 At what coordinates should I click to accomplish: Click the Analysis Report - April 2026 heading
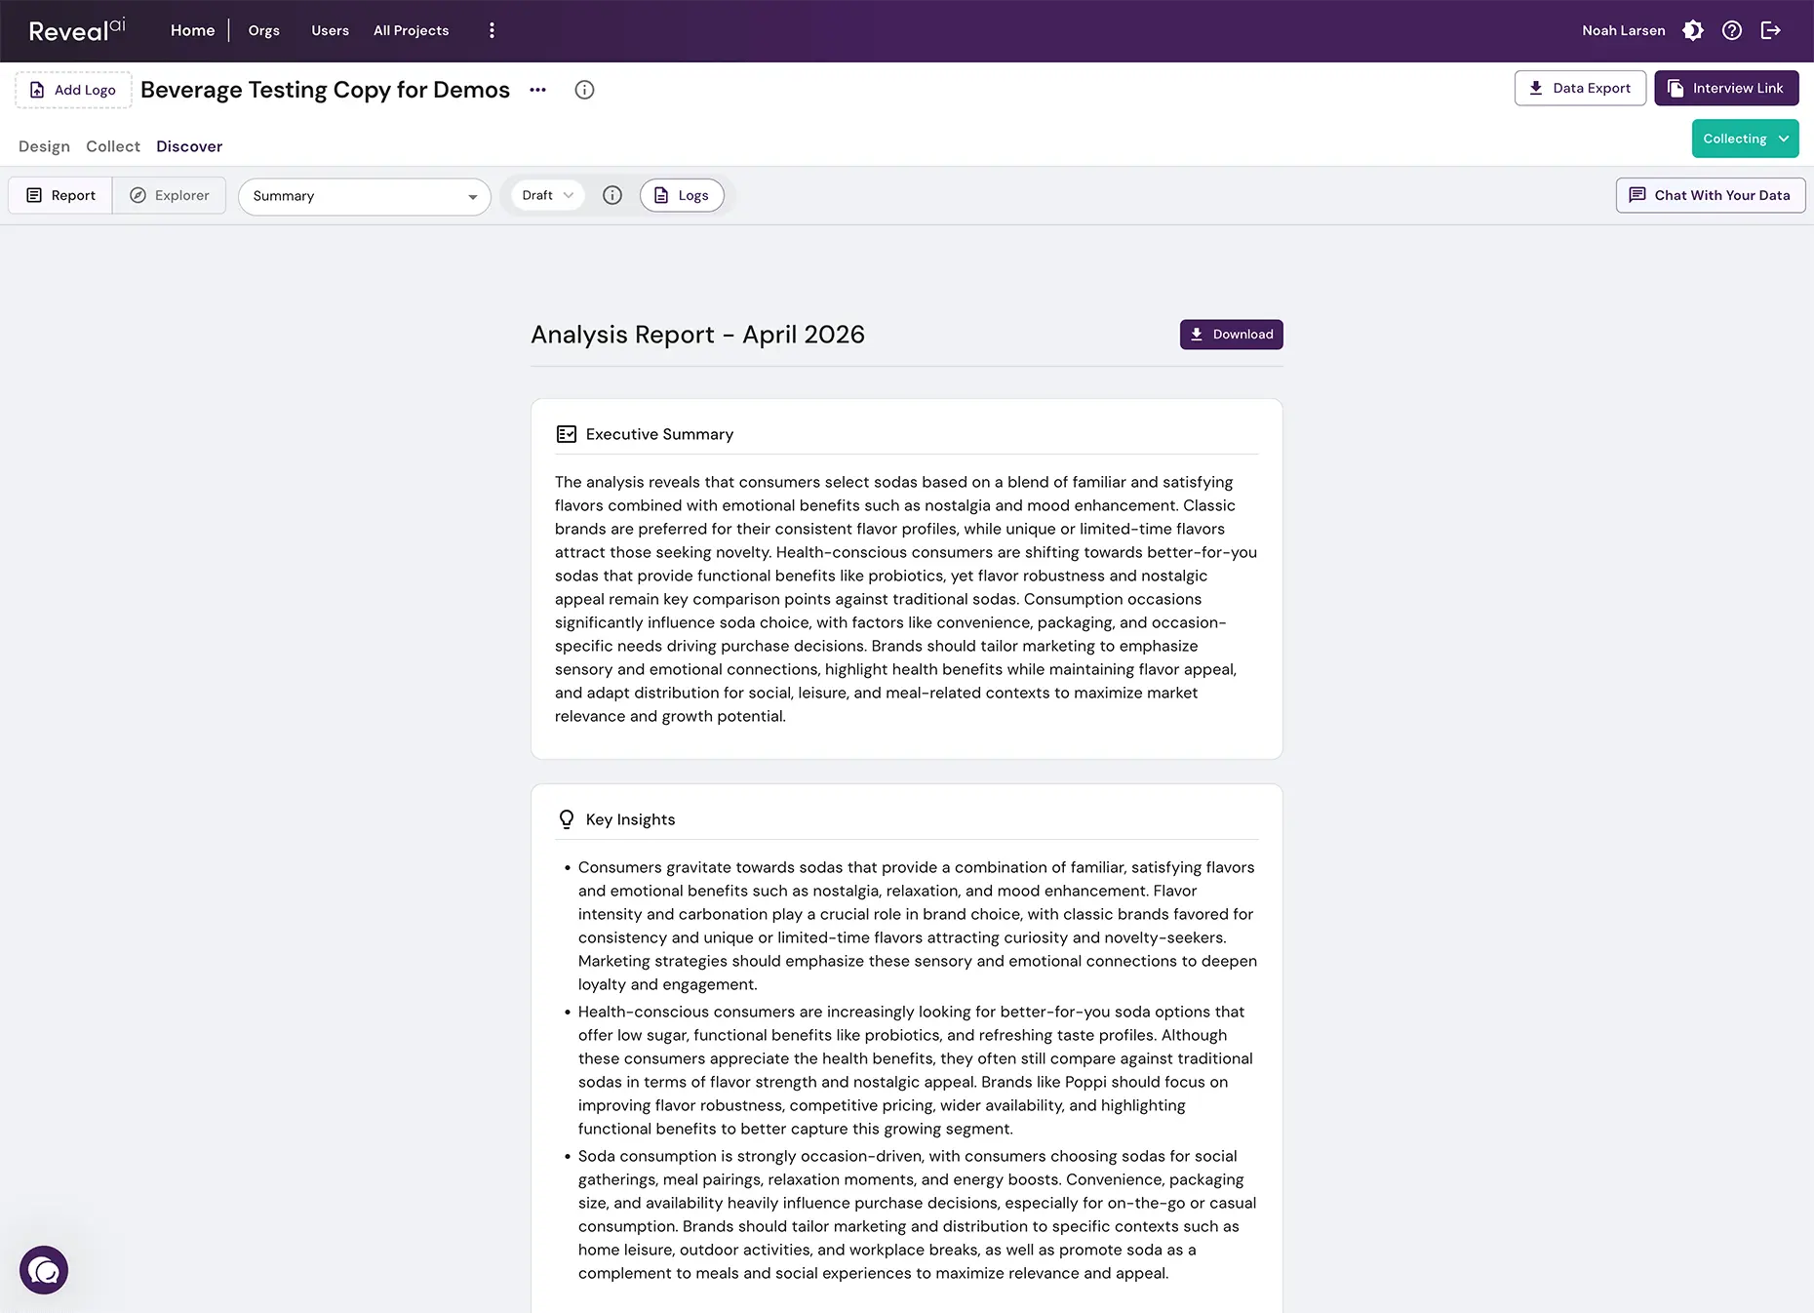pos(697,335)
